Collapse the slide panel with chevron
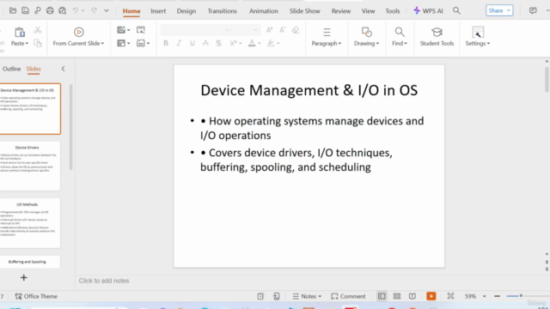Viewport: 550px width, 309px height. (63, 69)
